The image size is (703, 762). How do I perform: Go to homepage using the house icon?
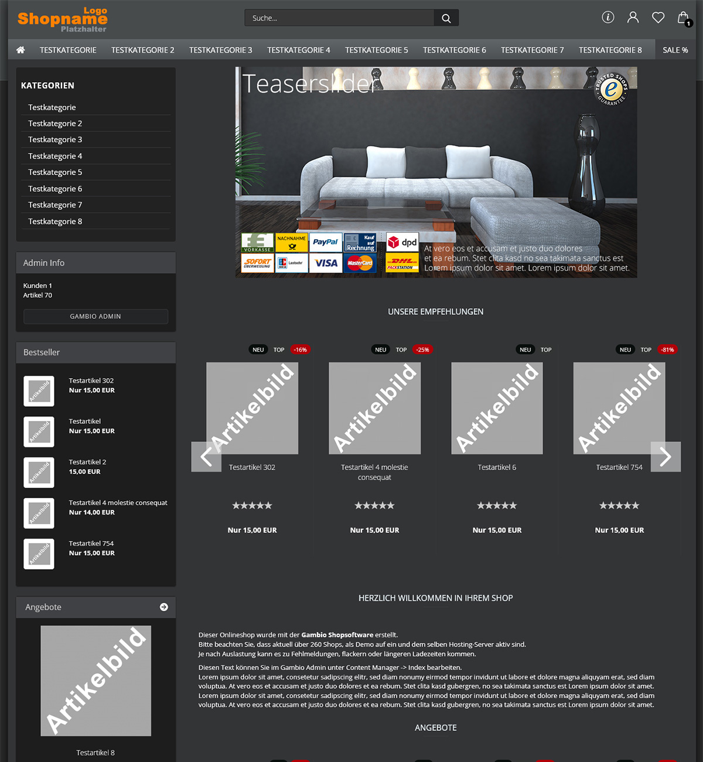[x=20, y=50]
